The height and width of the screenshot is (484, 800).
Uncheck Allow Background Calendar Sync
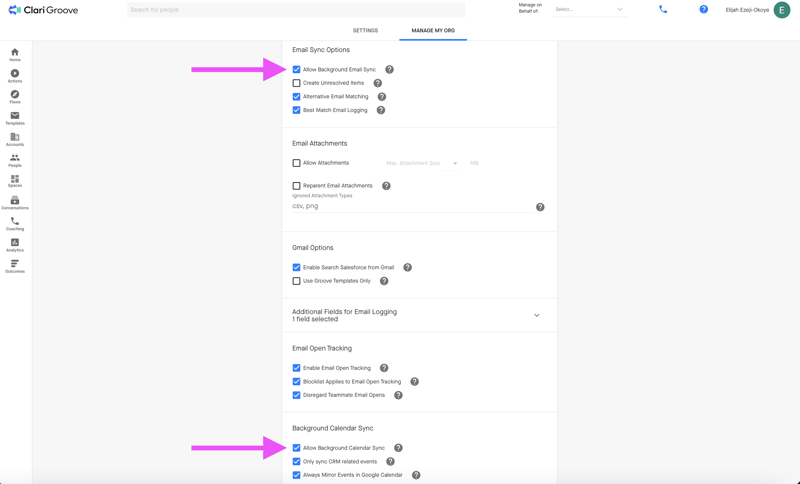click(297, 448)
